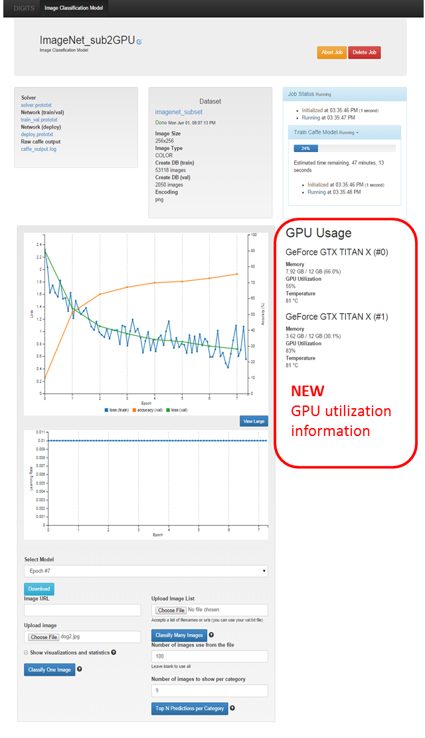Go to DIGITS home in navbar
Image resolution: width=425 pixels, height=738 pixels.
click(x=24, y=8)
